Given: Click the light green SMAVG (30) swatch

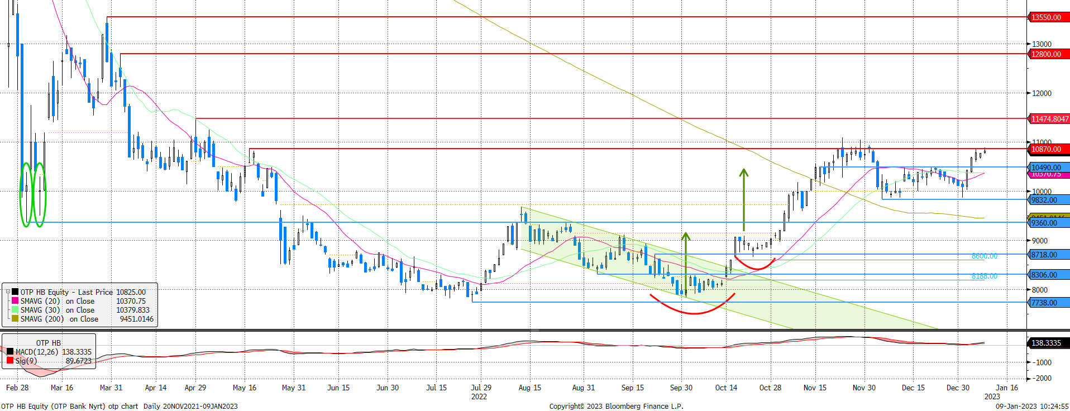Looking at the screenshot, I should click(x=15, y=310).
